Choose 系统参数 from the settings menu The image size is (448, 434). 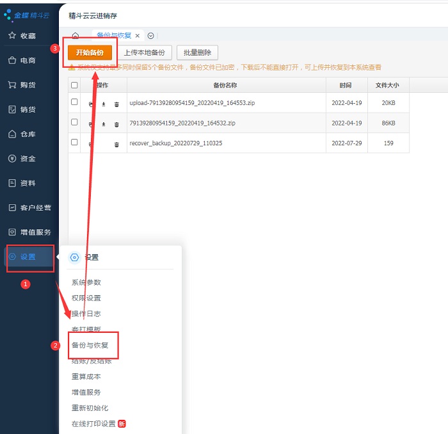86,282
